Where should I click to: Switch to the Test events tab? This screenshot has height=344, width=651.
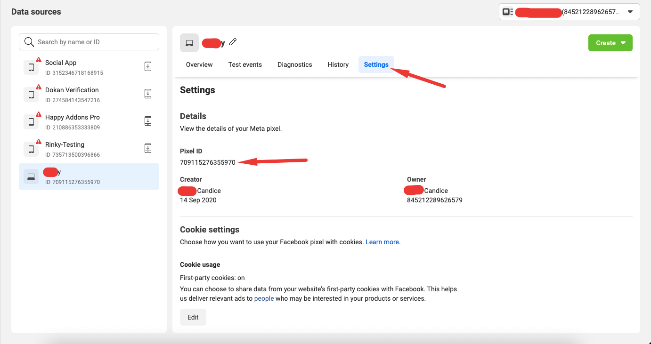point(245,64)
